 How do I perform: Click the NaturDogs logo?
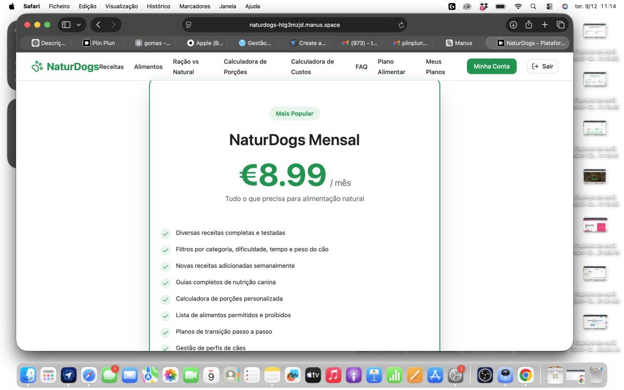(x=65, y=67)
